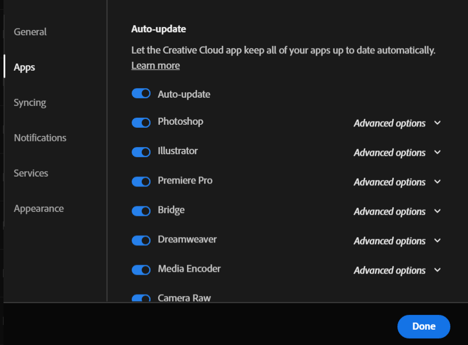Click the Illustrator app label
468x345 pixels.
coord(178,151)
